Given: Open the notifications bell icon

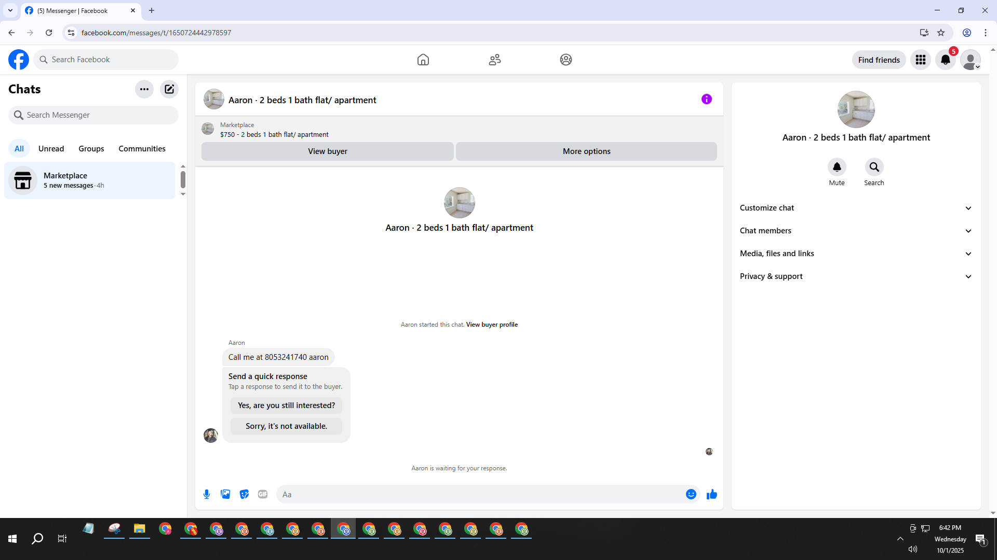Looking at the screenshot, I should pos(946,60).
